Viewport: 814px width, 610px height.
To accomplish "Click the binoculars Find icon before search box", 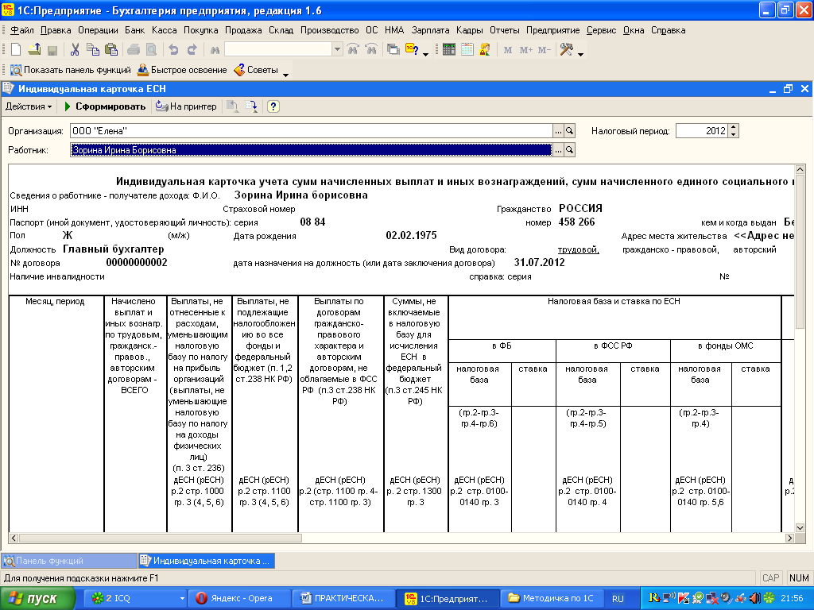I will coord(215,50).
